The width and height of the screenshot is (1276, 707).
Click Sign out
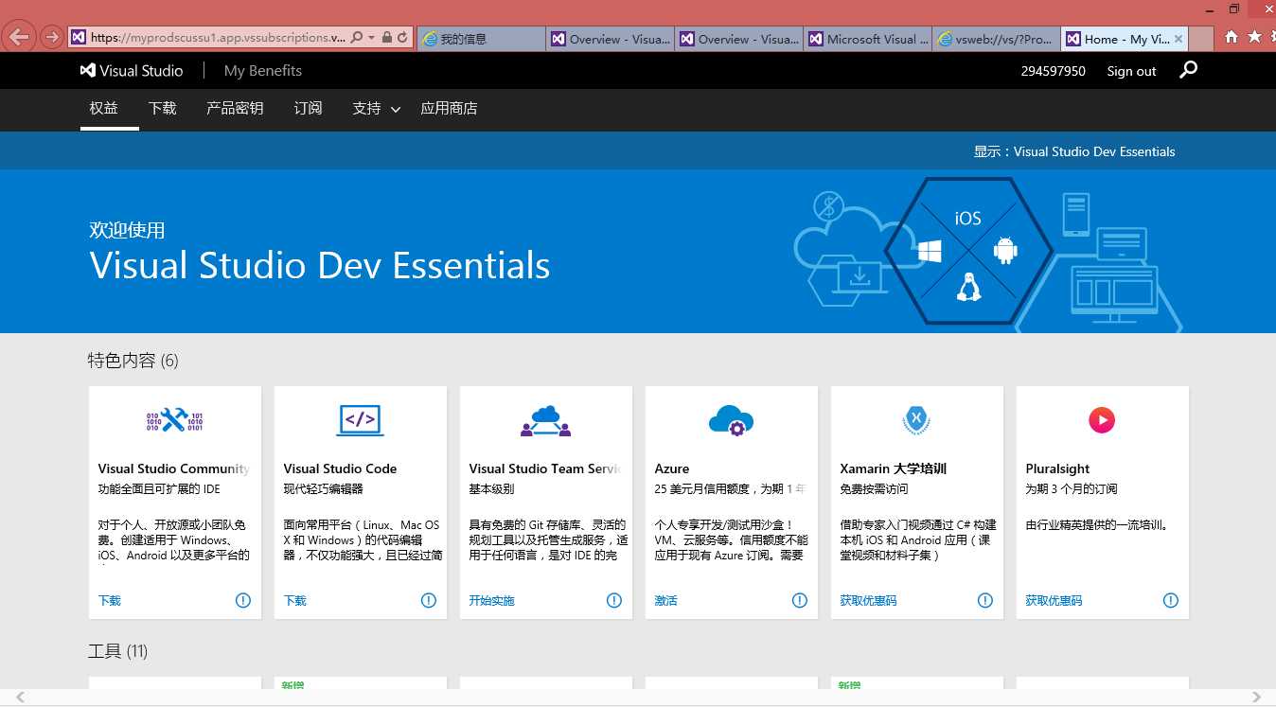coord(1131,71)
